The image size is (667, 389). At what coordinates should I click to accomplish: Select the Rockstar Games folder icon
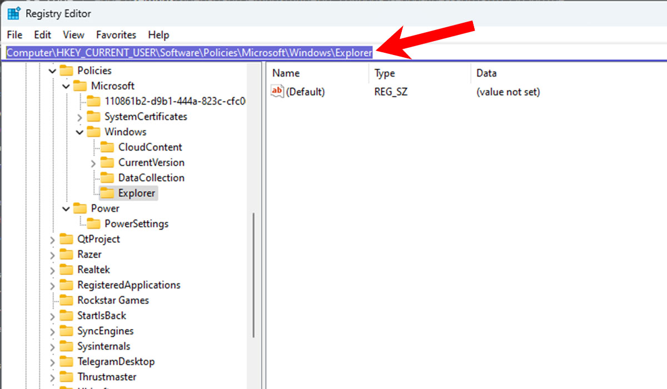[66, 300]
